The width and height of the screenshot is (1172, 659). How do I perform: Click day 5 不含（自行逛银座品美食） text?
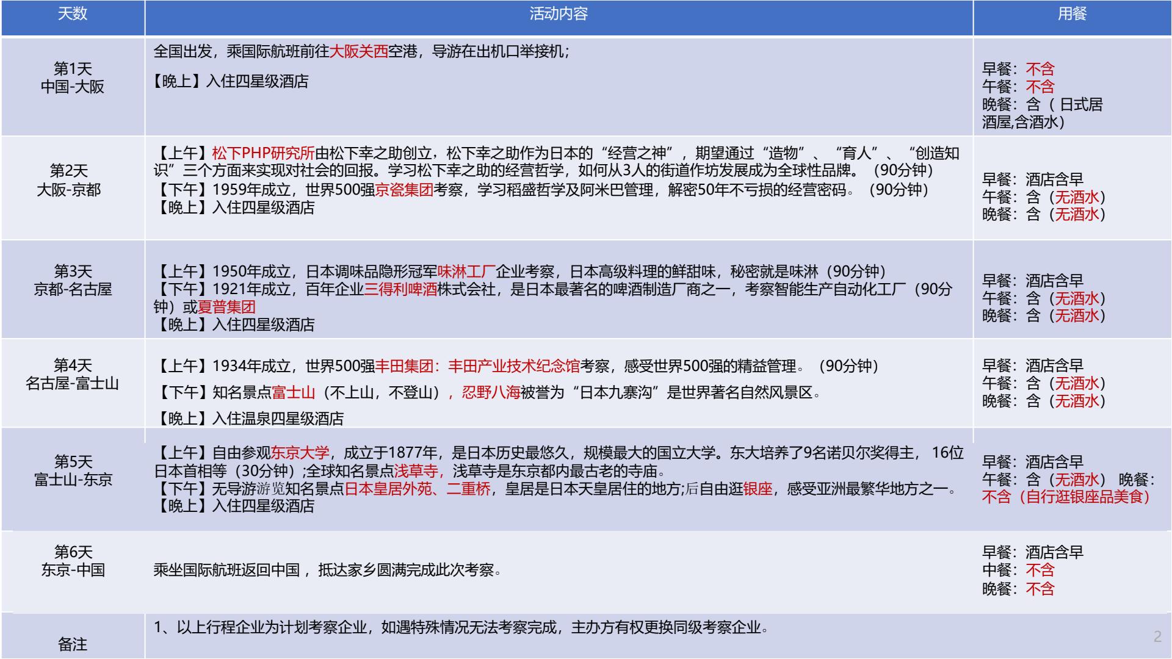click(1066, 497)
